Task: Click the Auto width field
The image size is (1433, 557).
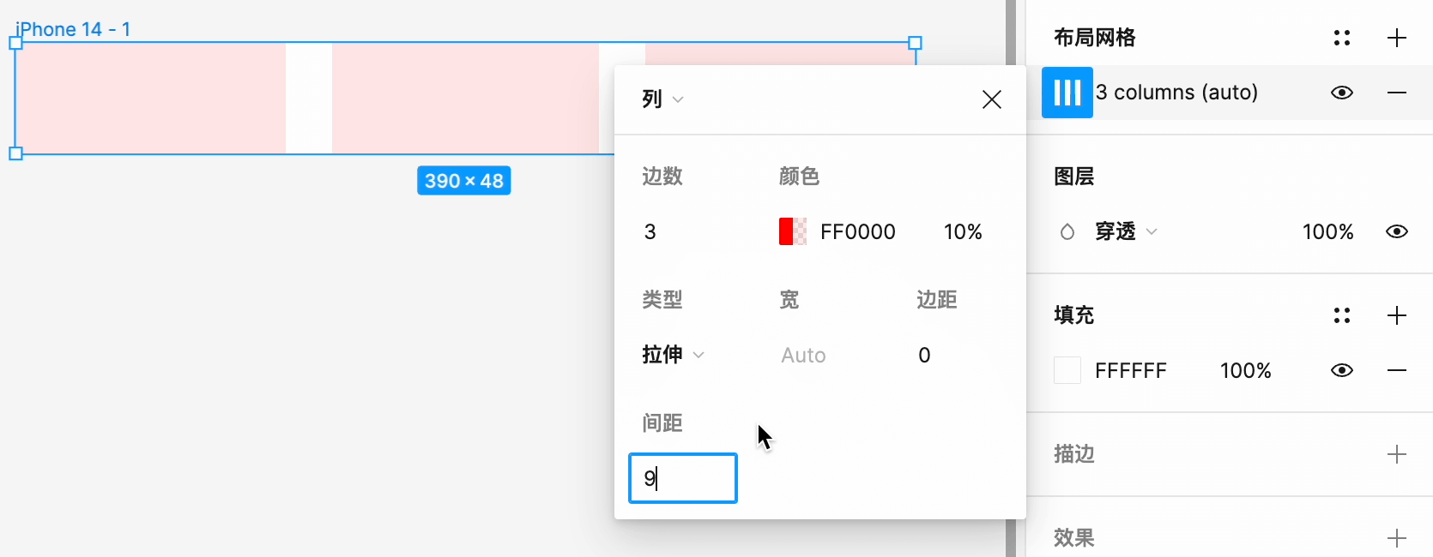Action: tap(803, 355)
